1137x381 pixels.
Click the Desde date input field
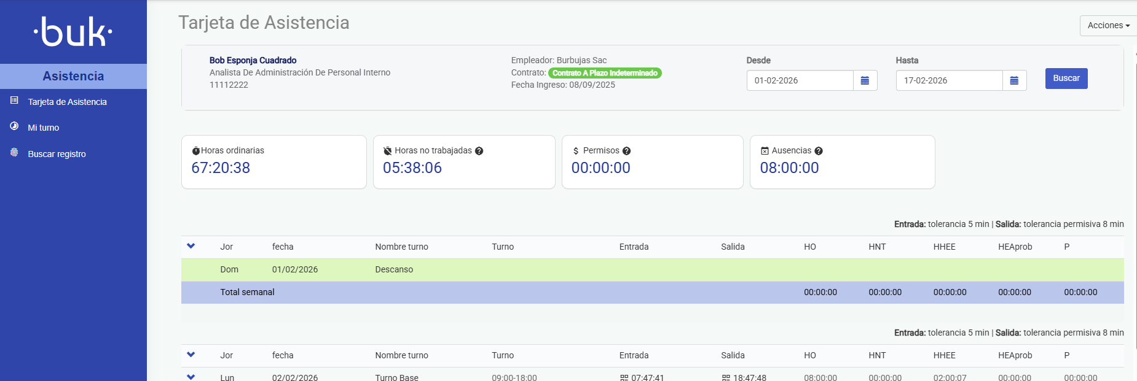[800, 80]
